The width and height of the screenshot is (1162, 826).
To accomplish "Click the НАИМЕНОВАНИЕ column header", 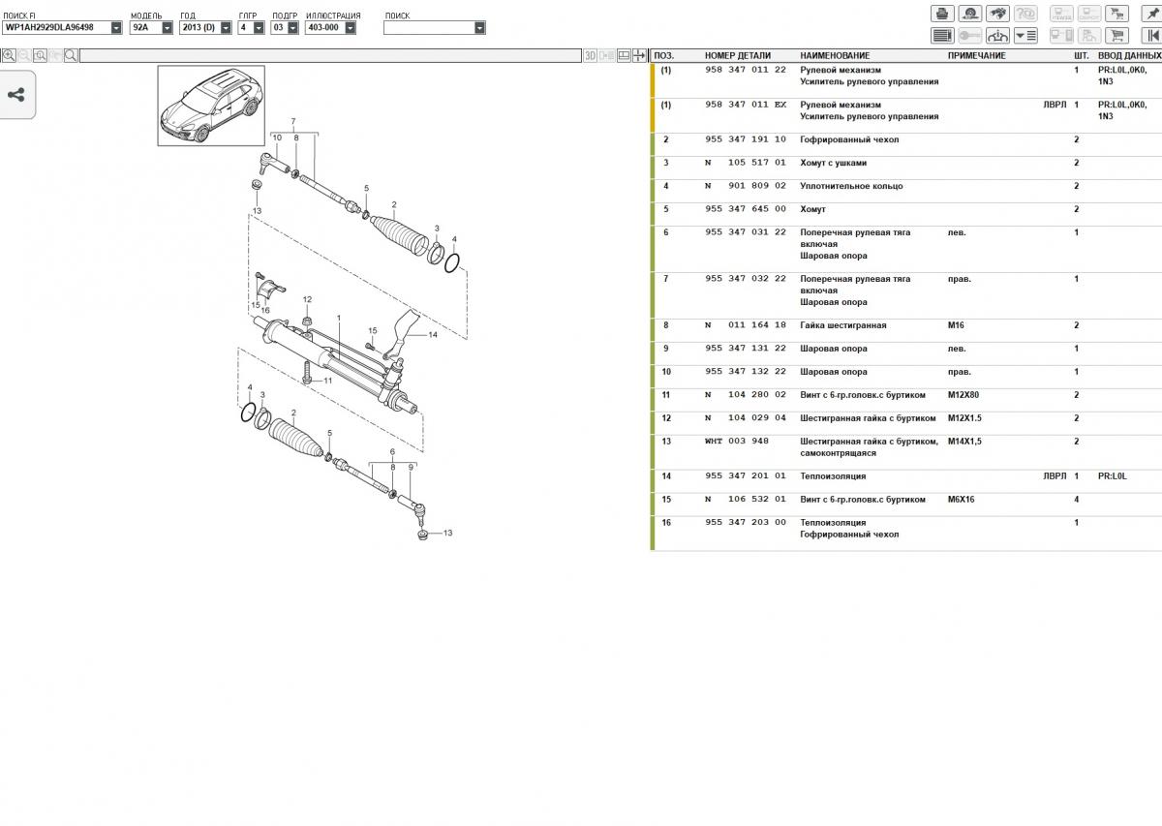I will 835,56.
